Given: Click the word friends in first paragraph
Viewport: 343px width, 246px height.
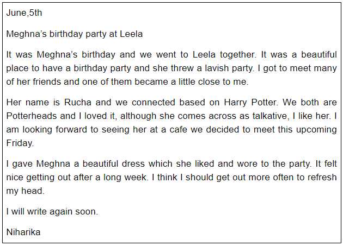Looking at the screenshot, I should coord(47,82).
